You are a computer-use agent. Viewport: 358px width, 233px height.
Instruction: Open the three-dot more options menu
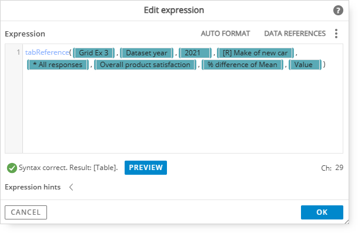tap(336, 34)
